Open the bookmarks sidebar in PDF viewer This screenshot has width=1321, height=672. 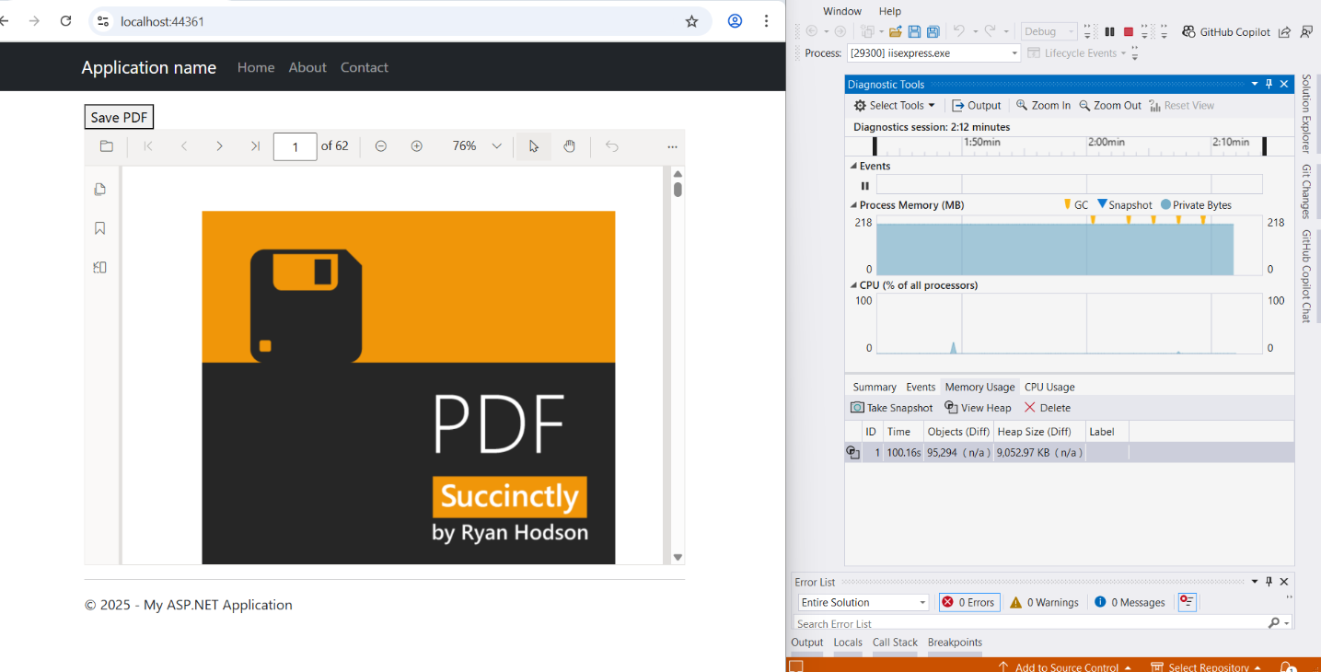click(99, 227)
